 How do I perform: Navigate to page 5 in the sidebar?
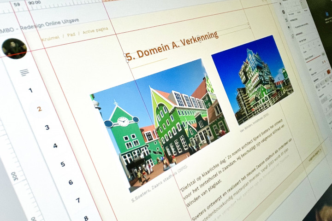63,164
